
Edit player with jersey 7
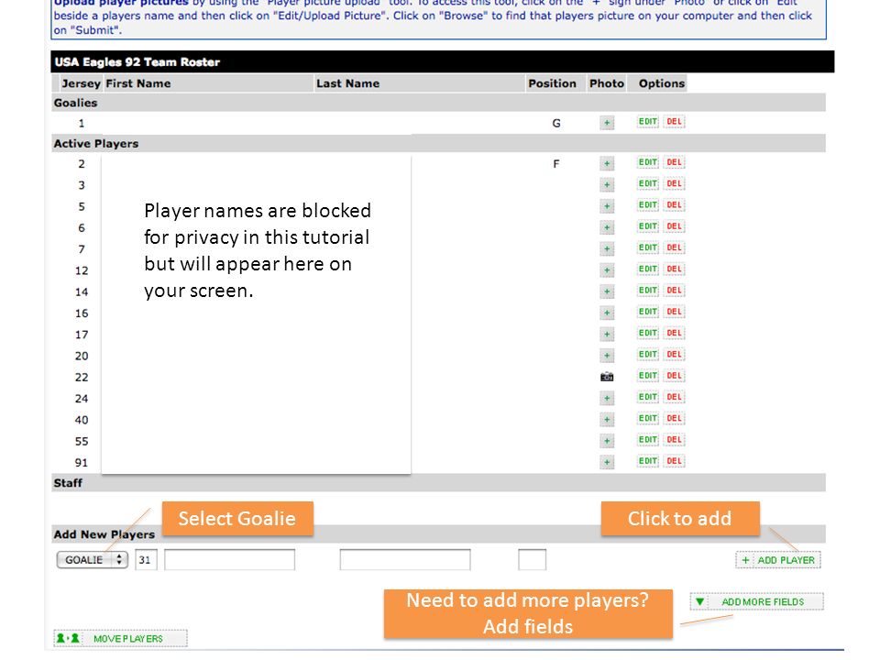[648, 248]
